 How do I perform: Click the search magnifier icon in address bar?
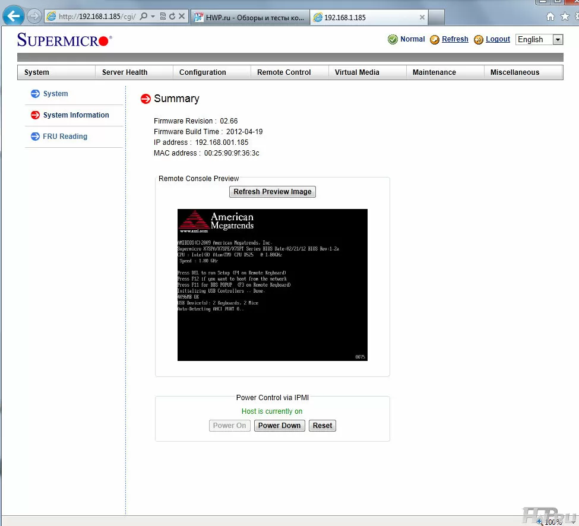(x=144, y=16)
